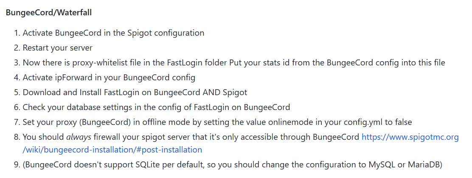Click the "Check your database settings" step

(156, 107)
